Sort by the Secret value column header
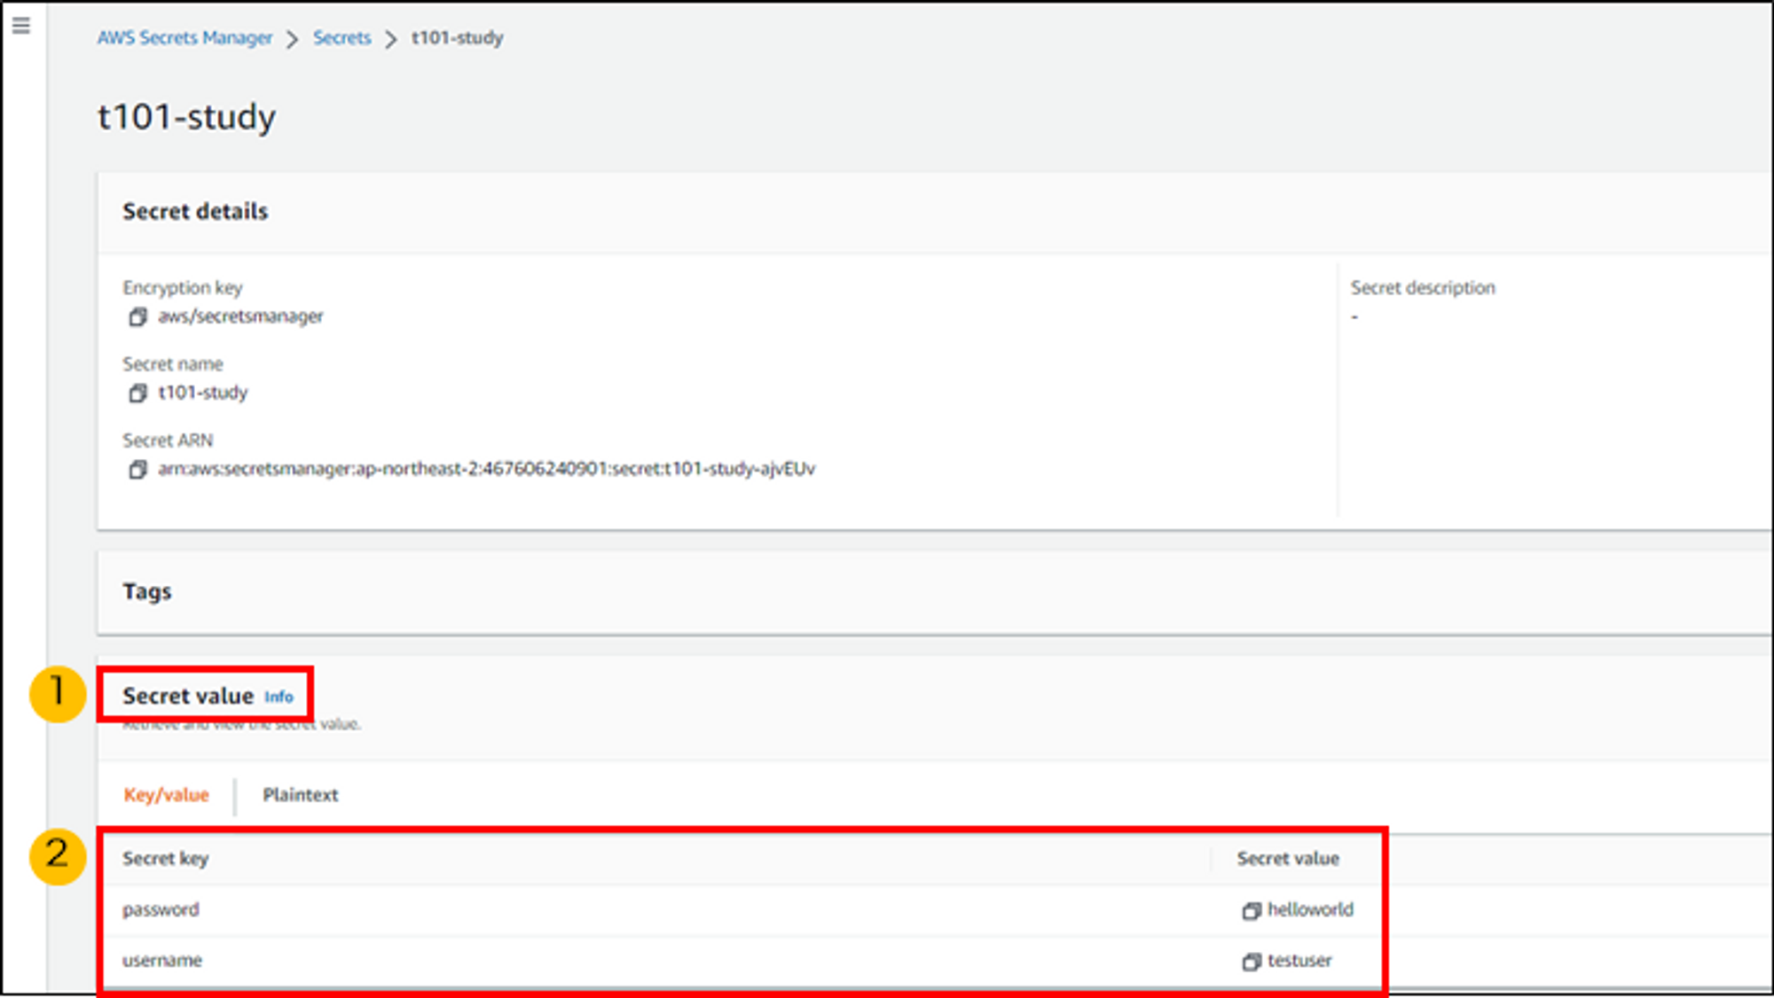The height and width of the screenshot is (998, 1774). [1287, 859]
